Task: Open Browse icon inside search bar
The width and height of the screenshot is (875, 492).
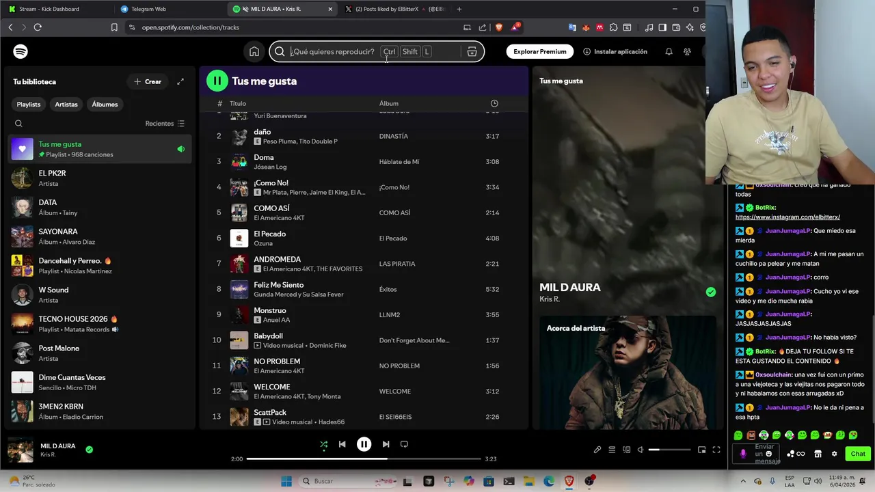Action: [x=472, y=52]
